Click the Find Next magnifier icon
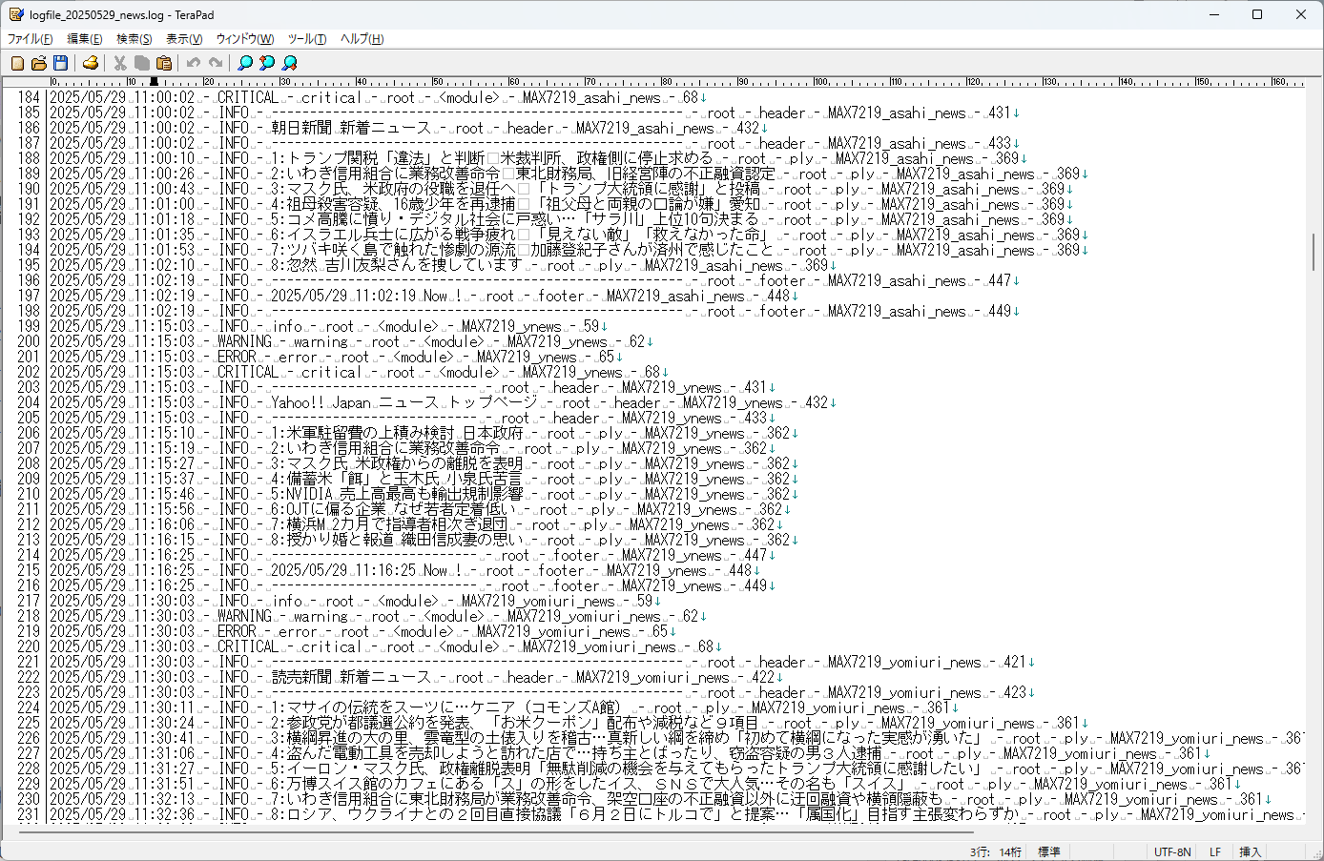The width and height of the screenshot is (1324, 861). tap(290, 63)
